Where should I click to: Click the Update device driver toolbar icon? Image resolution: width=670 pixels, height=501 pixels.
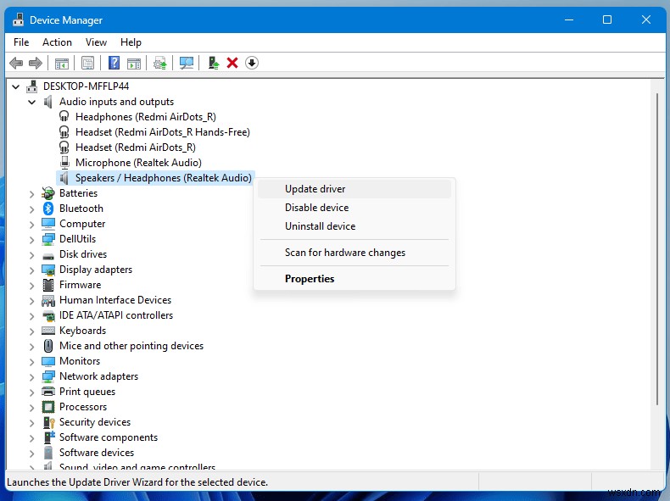160,64
